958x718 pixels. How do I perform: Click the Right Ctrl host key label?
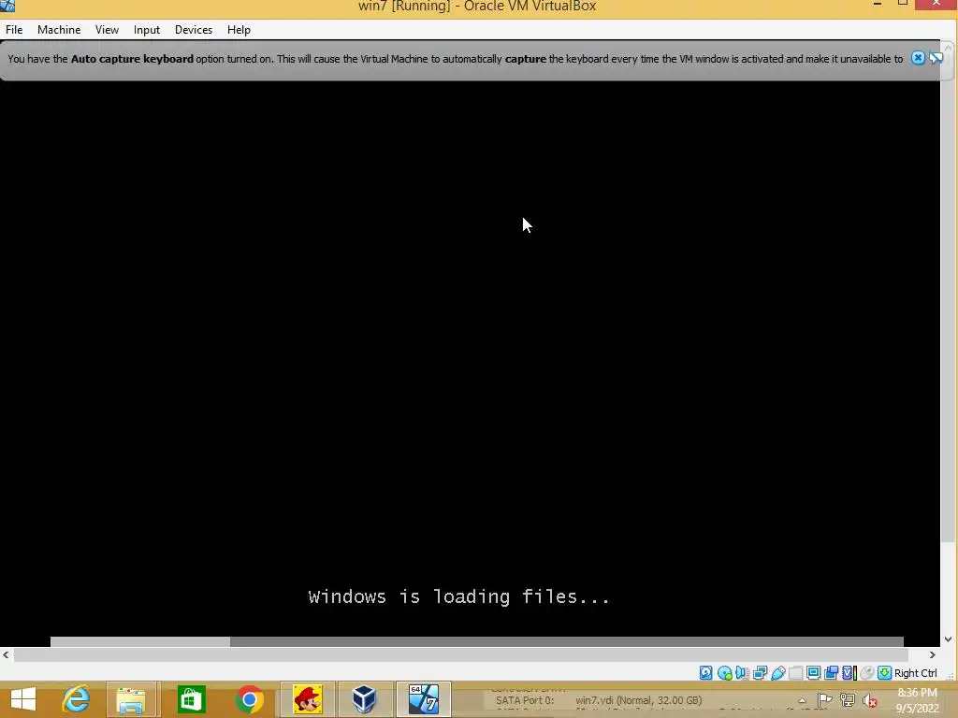pos(915,673)
